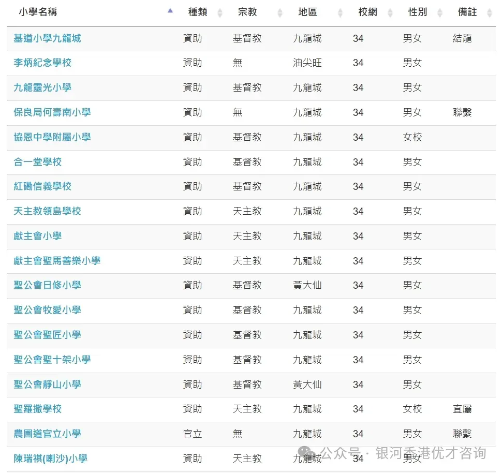This screenshot has height=473, width=502.
Task: Click 聖公會牧愛小學 school name
Action: pyautogui.click(x=47, y=310)
